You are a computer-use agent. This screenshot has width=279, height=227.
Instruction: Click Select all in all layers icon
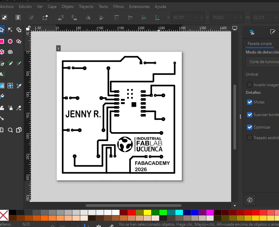point(18,17)
